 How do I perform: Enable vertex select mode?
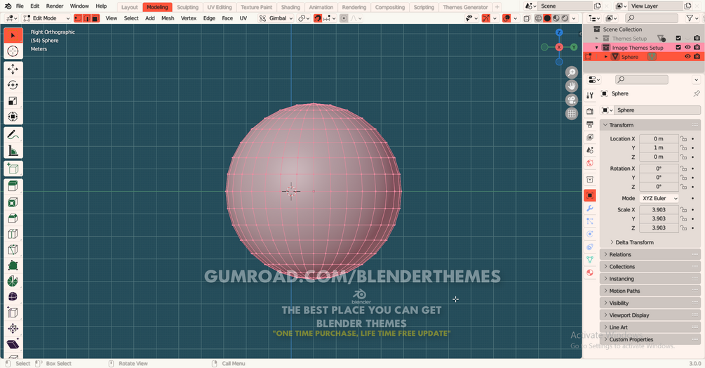click(78, 18)
